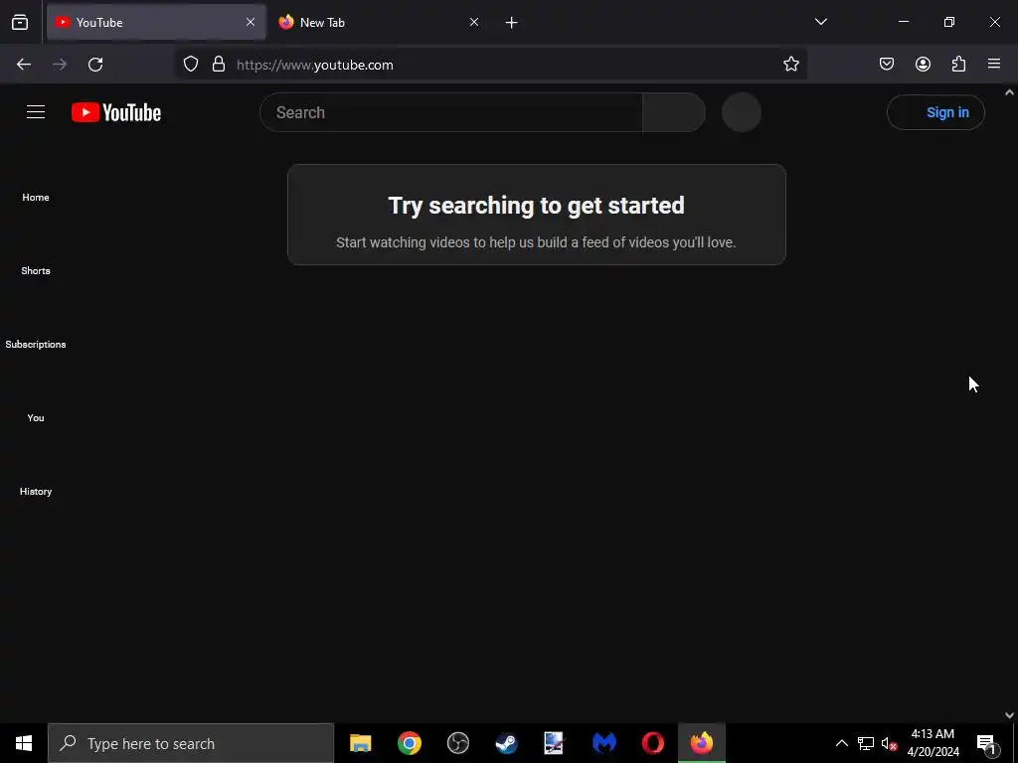Expand the list all tabs dropdown
This screenshot has width=1018, height=763.
click(x=820, y=22)
